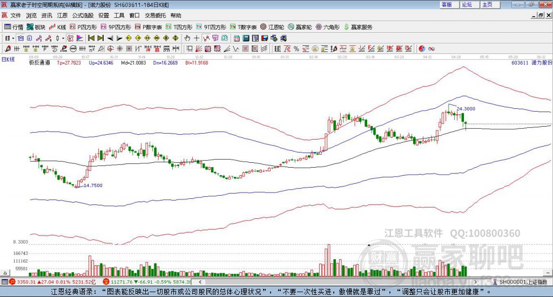Viewport: 553px width, 297px height.
Task: Click the 论坛 button in title bar
Action: point(470,4)
